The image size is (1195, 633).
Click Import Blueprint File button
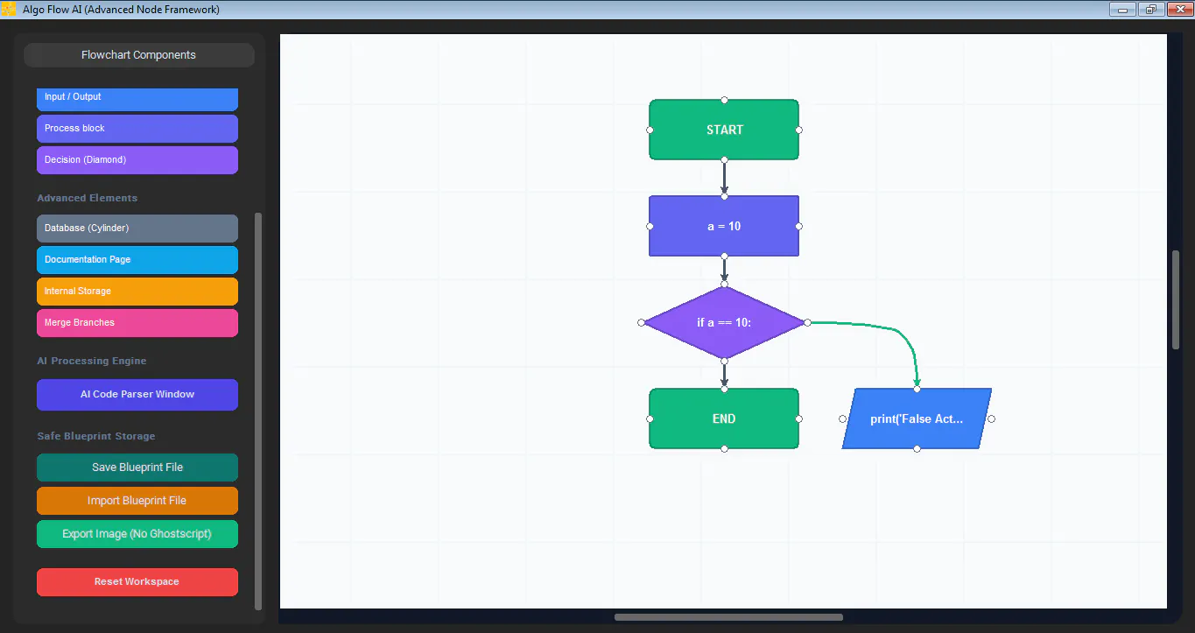137,501
